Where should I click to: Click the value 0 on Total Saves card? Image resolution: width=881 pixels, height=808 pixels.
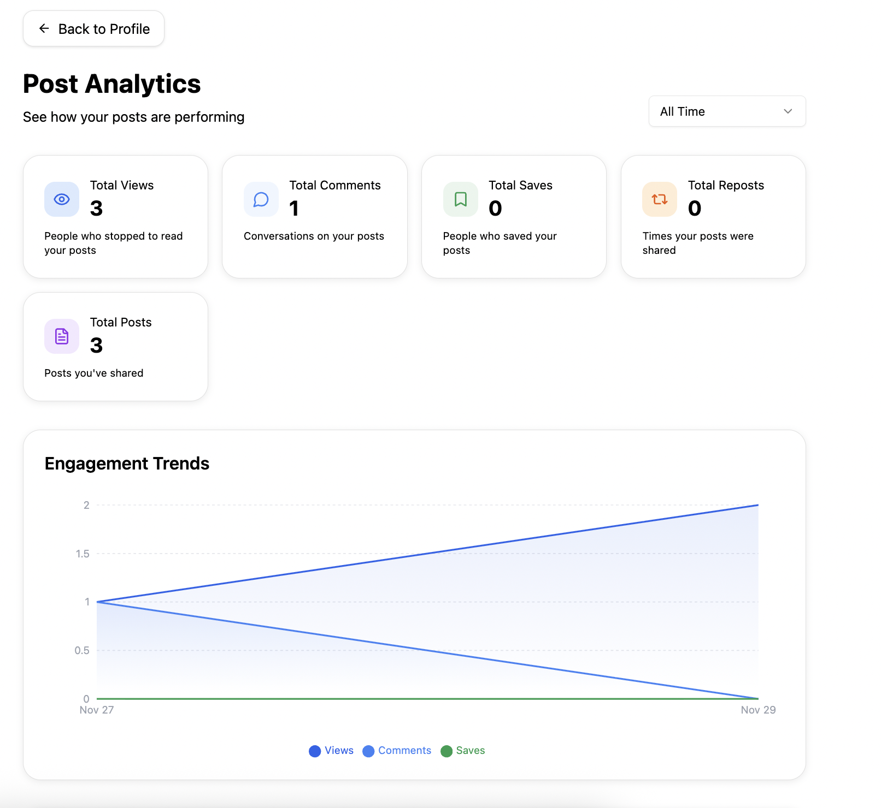pyautogui.click(x=495, y=208)
